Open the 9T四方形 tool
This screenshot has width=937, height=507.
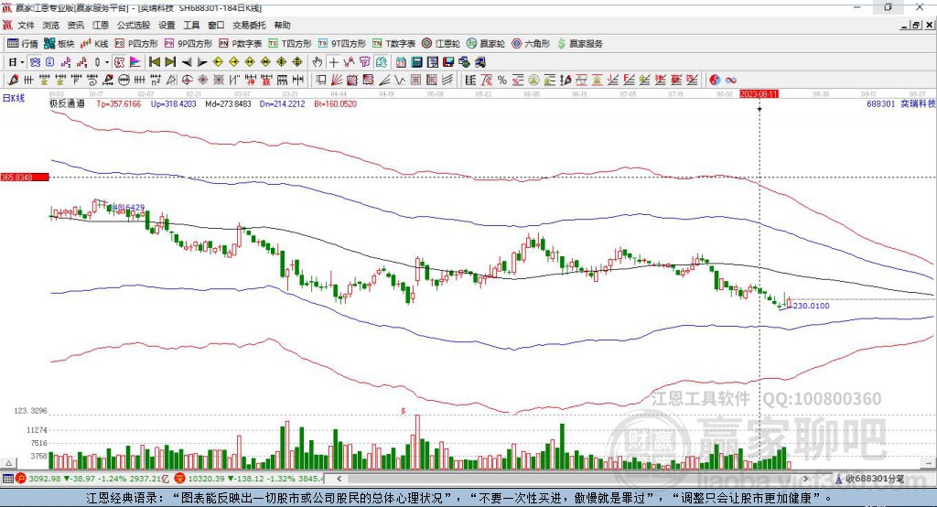pos(342,44)
